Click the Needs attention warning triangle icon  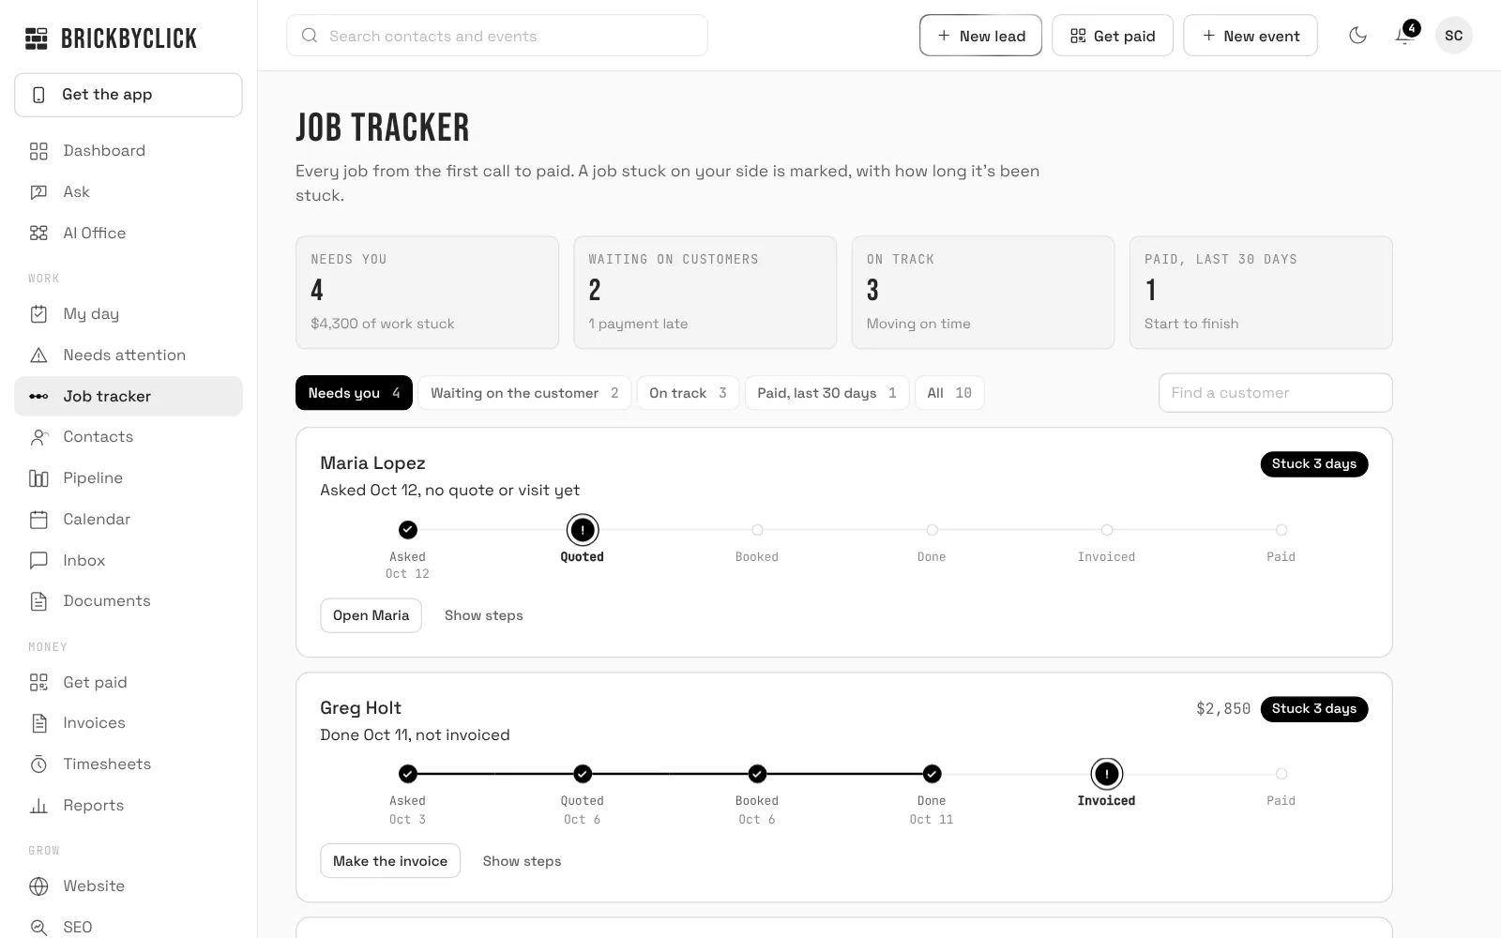point(38,356)
